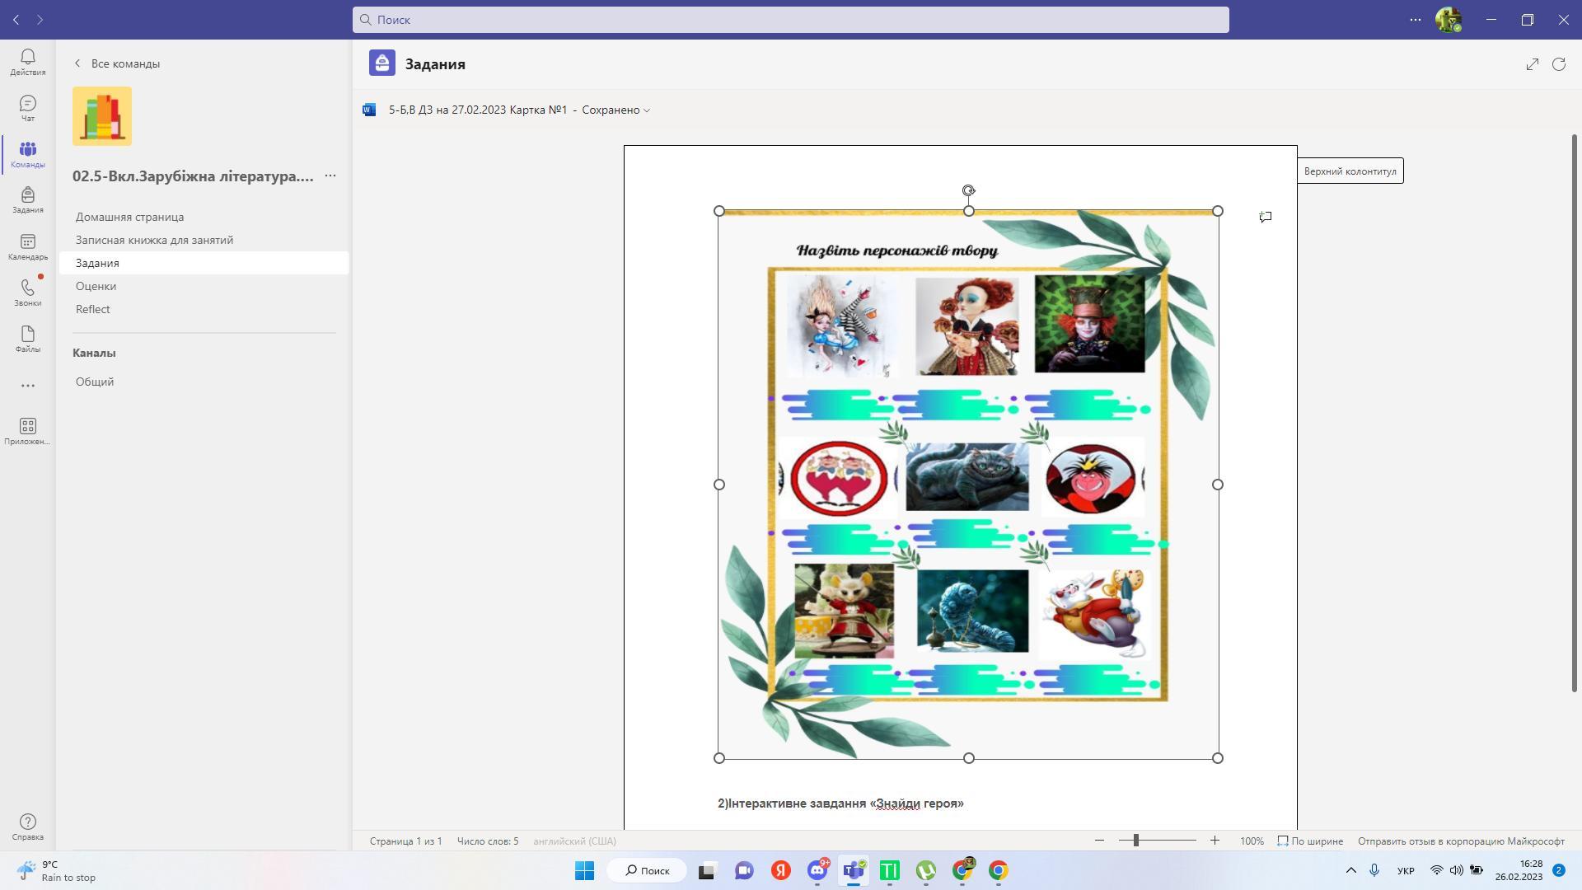Image resolution: width=1582 pixels, height=890 pixels.
Task: Open the notification center badge
Action: [1558, 870]
